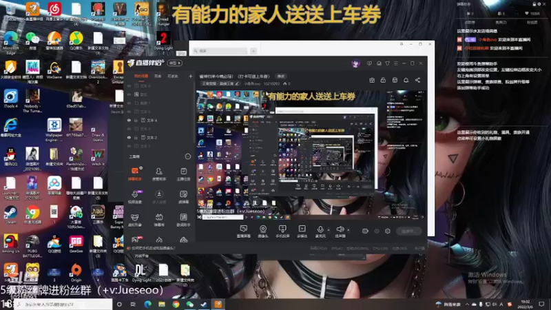Expand the system tray hidden icons chevron

click(467, 304)
